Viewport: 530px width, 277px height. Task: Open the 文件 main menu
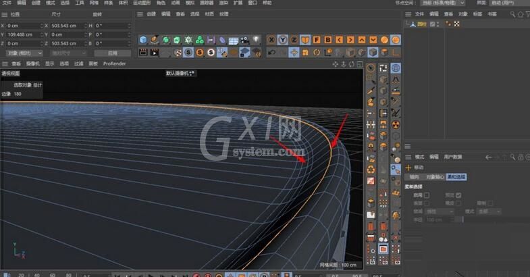(7, 3)
